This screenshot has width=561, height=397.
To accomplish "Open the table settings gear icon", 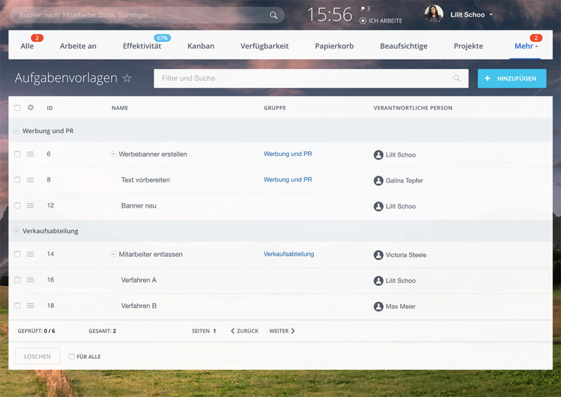I will point(31,107).
